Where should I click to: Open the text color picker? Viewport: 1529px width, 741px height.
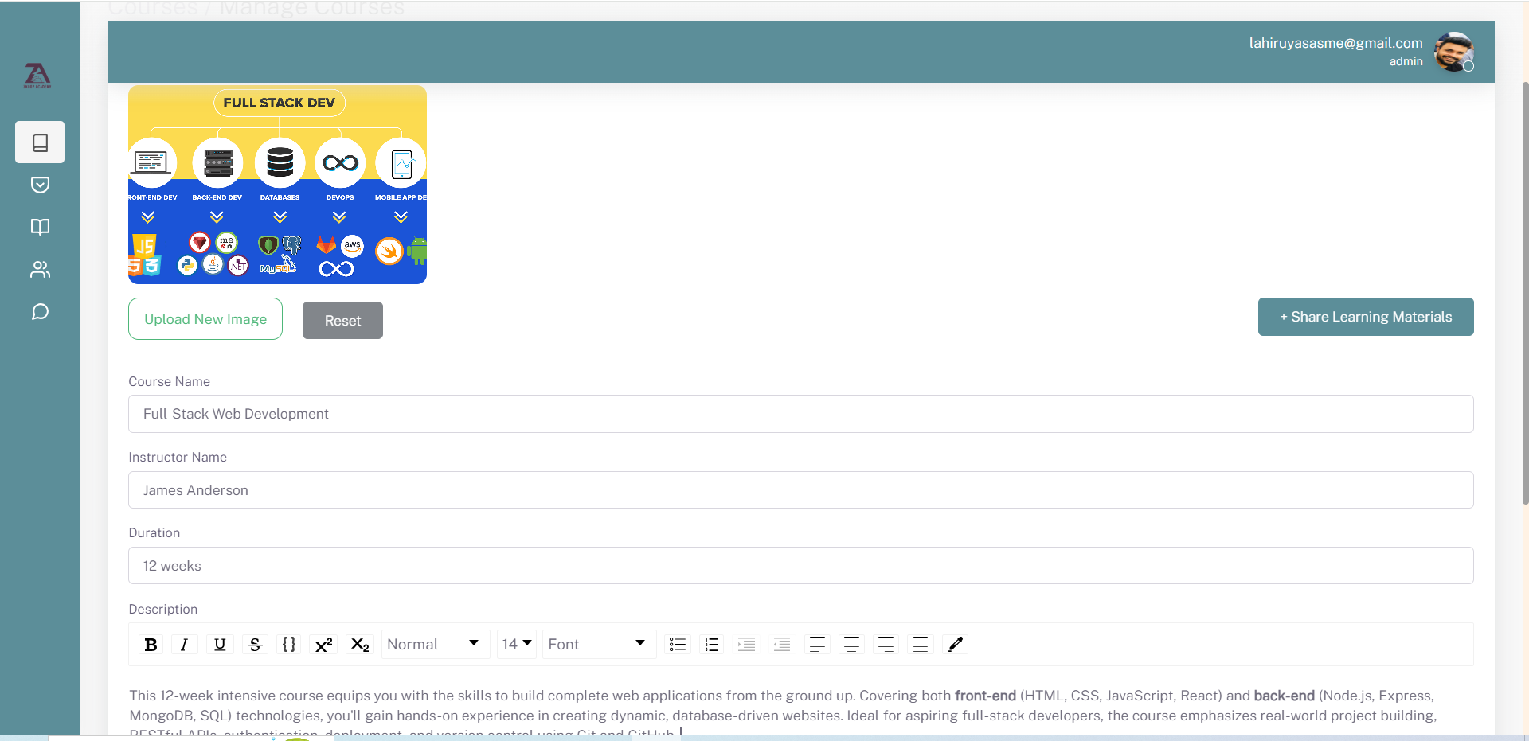955,645
